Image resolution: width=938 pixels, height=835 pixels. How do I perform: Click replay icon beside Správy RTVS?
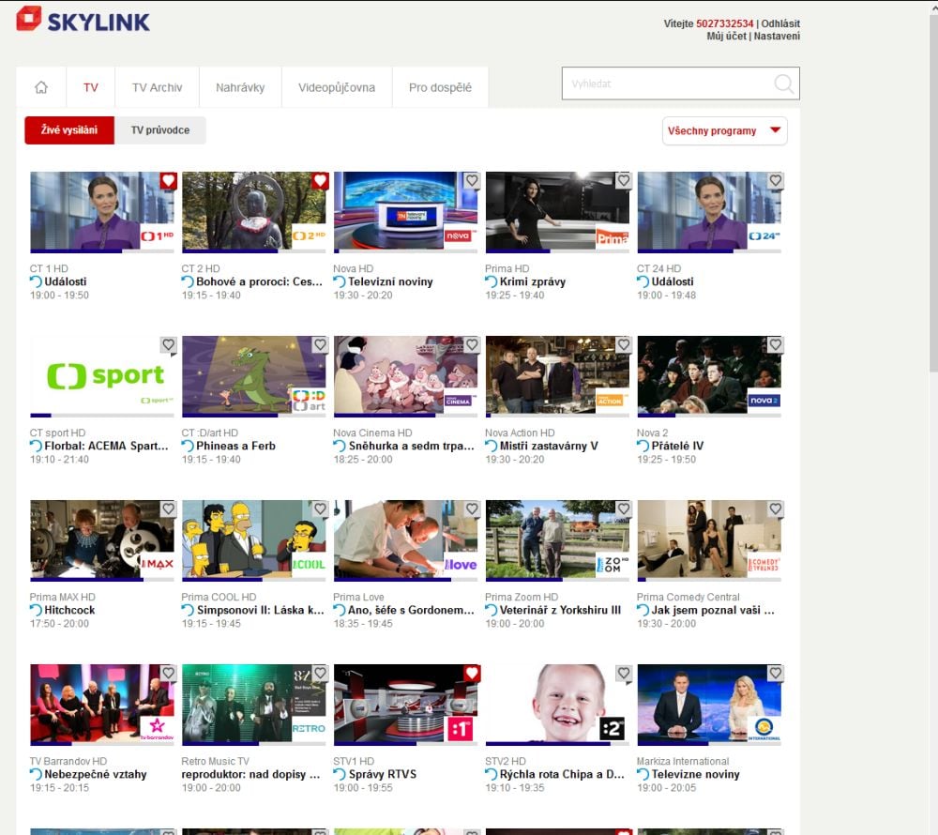tap(340, 775)
